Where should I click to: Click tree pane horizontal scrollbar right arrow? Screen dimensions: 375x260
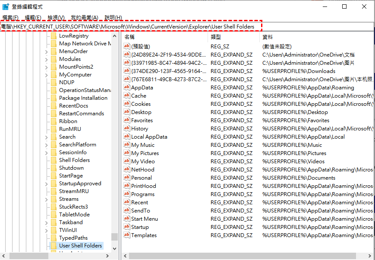pos(107,256)
